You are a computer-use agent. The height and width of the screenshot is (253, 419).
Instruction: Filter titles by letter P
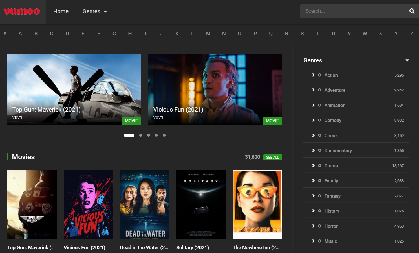(x=255, y=34)
